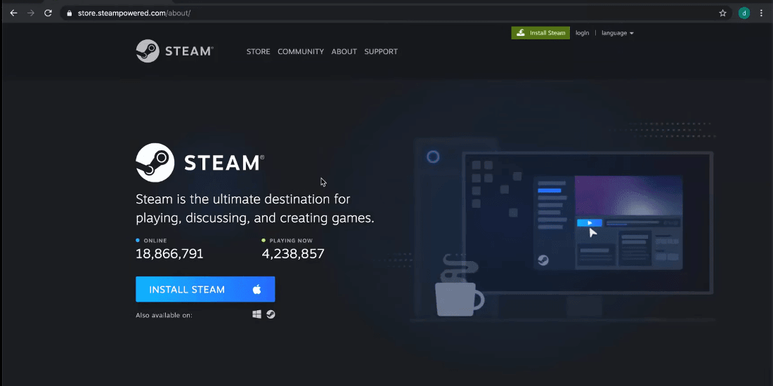Click the green Install Steam button
Image resolution: width=773 pixels, height=386 pixels.
pos(540,33)
